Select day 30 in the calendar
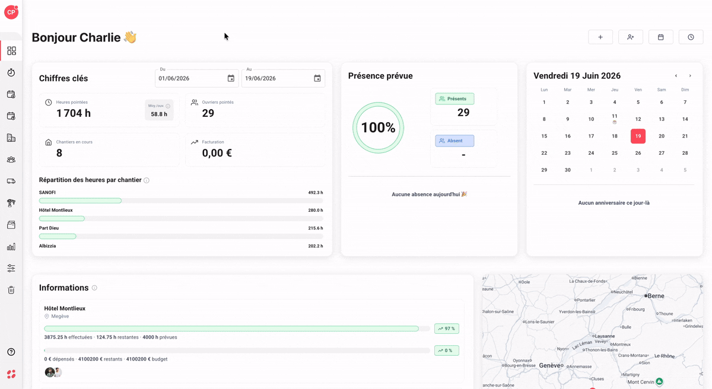Viewport: 712px width, 389px height. tap(568, 170)
